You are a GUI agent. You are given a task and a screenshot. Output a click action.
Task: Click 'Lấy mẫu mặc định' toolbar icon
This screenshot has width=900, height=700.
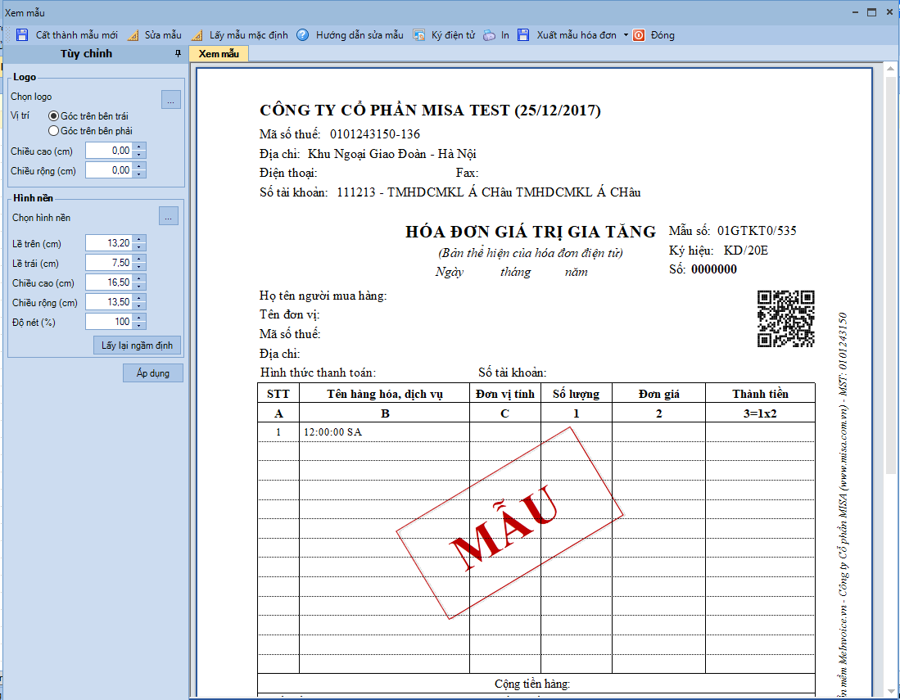coord(197,35)
